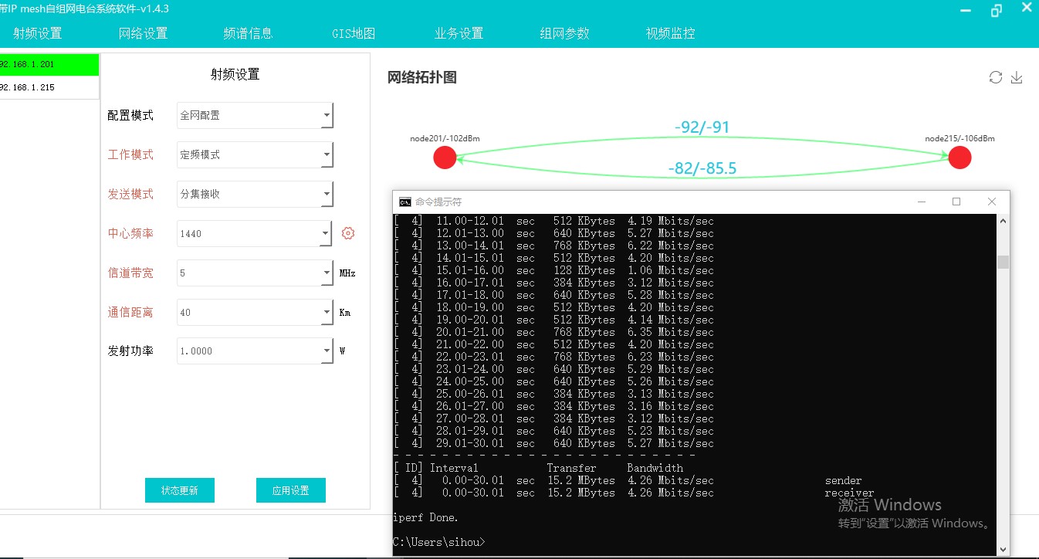This screenshot has width=1039, height=559.
Task: Expand the 工作模式 dropdown
Action: 327,155
